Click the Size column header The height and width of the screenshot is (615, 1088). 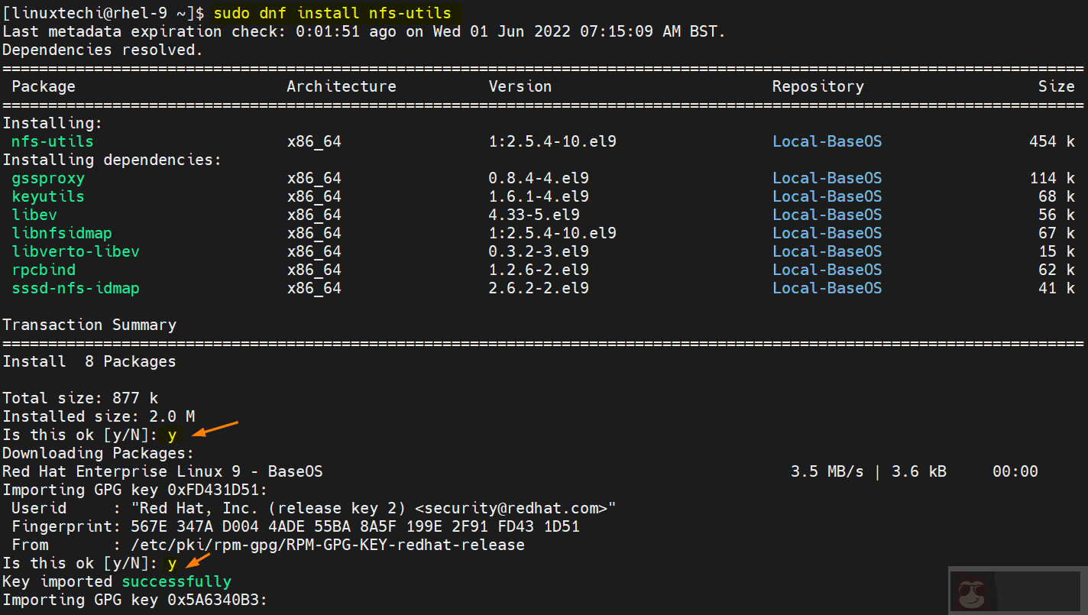point(1056,86)
